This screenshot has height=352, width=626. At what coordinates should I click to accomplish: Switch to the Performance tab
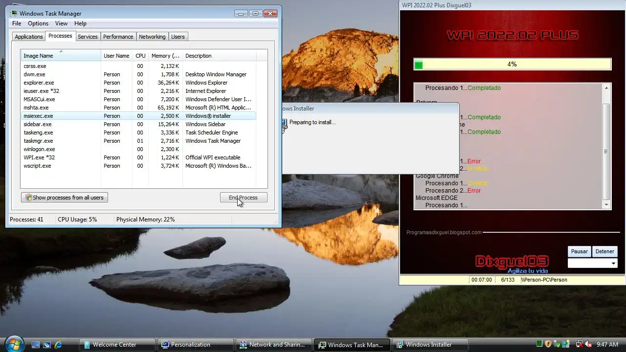tap(118, 37)
